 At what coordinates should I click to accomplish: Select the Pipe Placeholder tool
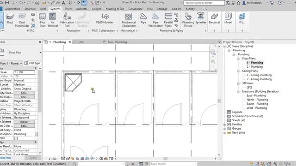pos(155,20)
